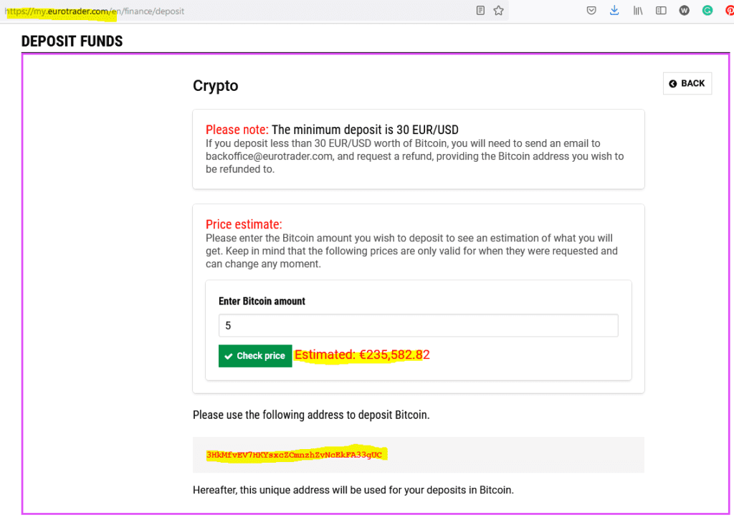Open the downloads arrow icon

coord(614,10)
